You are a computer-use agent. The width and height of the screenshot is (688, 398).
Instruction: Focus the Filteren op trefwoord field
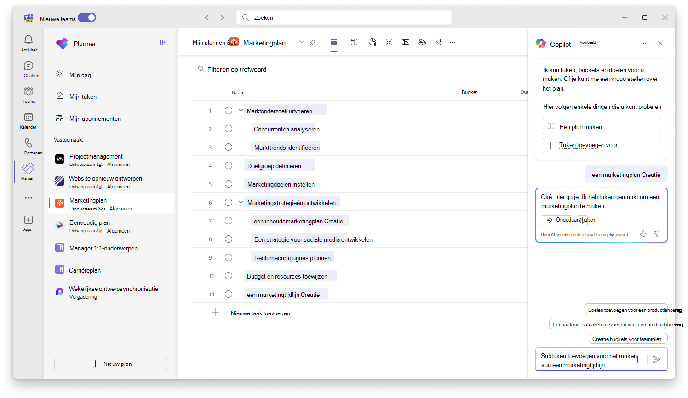257,69
